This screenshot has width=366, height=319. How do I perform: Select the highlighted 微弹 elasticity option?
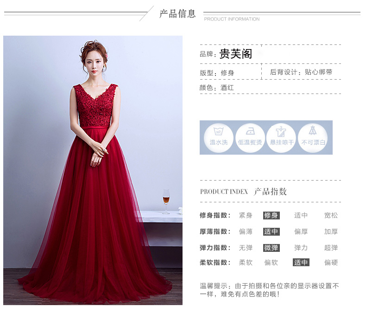coord(271,248)
